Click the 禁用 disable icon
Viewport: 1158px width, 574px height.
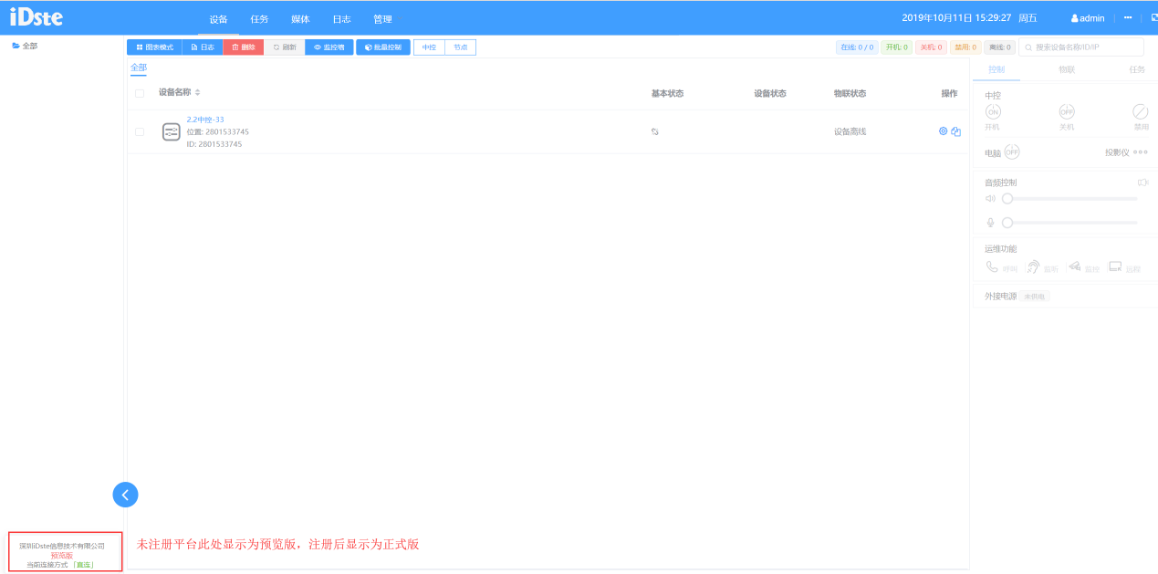pyautogui.click(x=1140, y=111)
